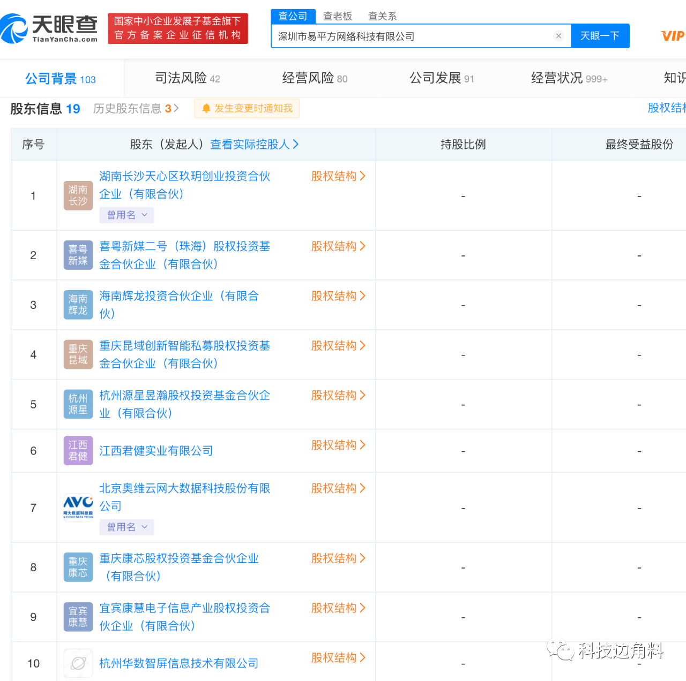
Task: Open 股权结构 for 宜宾康慧电子信息
Action: point(338,608)
